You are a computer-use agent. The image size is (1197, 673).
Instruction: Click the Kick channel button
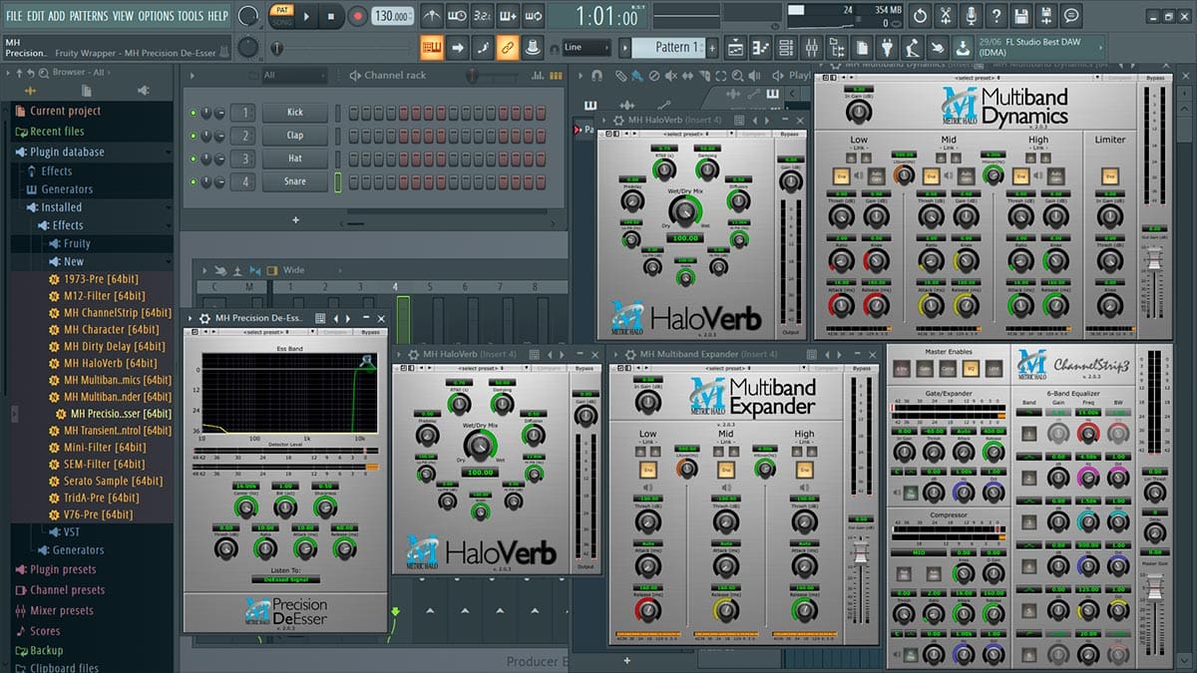tap(295, 113)
